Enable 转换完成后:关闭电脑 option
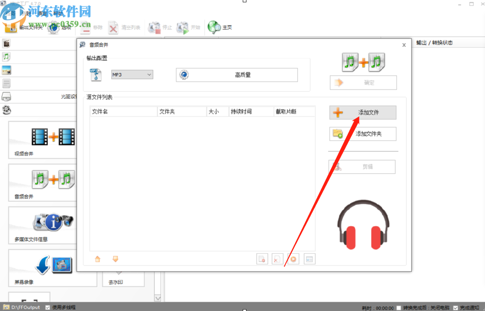Screen dimensions: 485x311 click(x=399, y=307)
